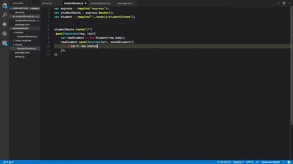
Task: Place cursor at end of line 10 code
Action: pos(98,46)
